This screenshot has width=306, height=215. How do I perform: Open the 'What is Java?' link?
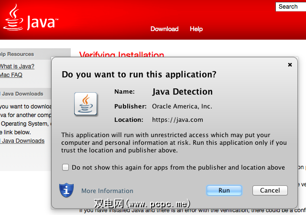pyautogui.click(x=17, y=66)
